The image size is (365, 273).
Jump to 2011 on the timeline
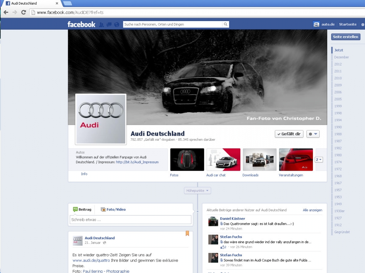(338, 71)
